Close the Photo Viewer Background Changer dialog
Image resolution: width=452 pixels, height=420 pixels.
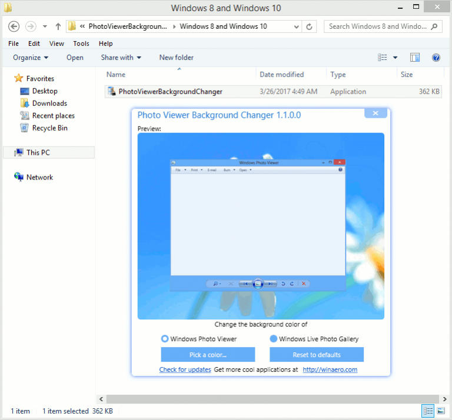coord(375,113)
